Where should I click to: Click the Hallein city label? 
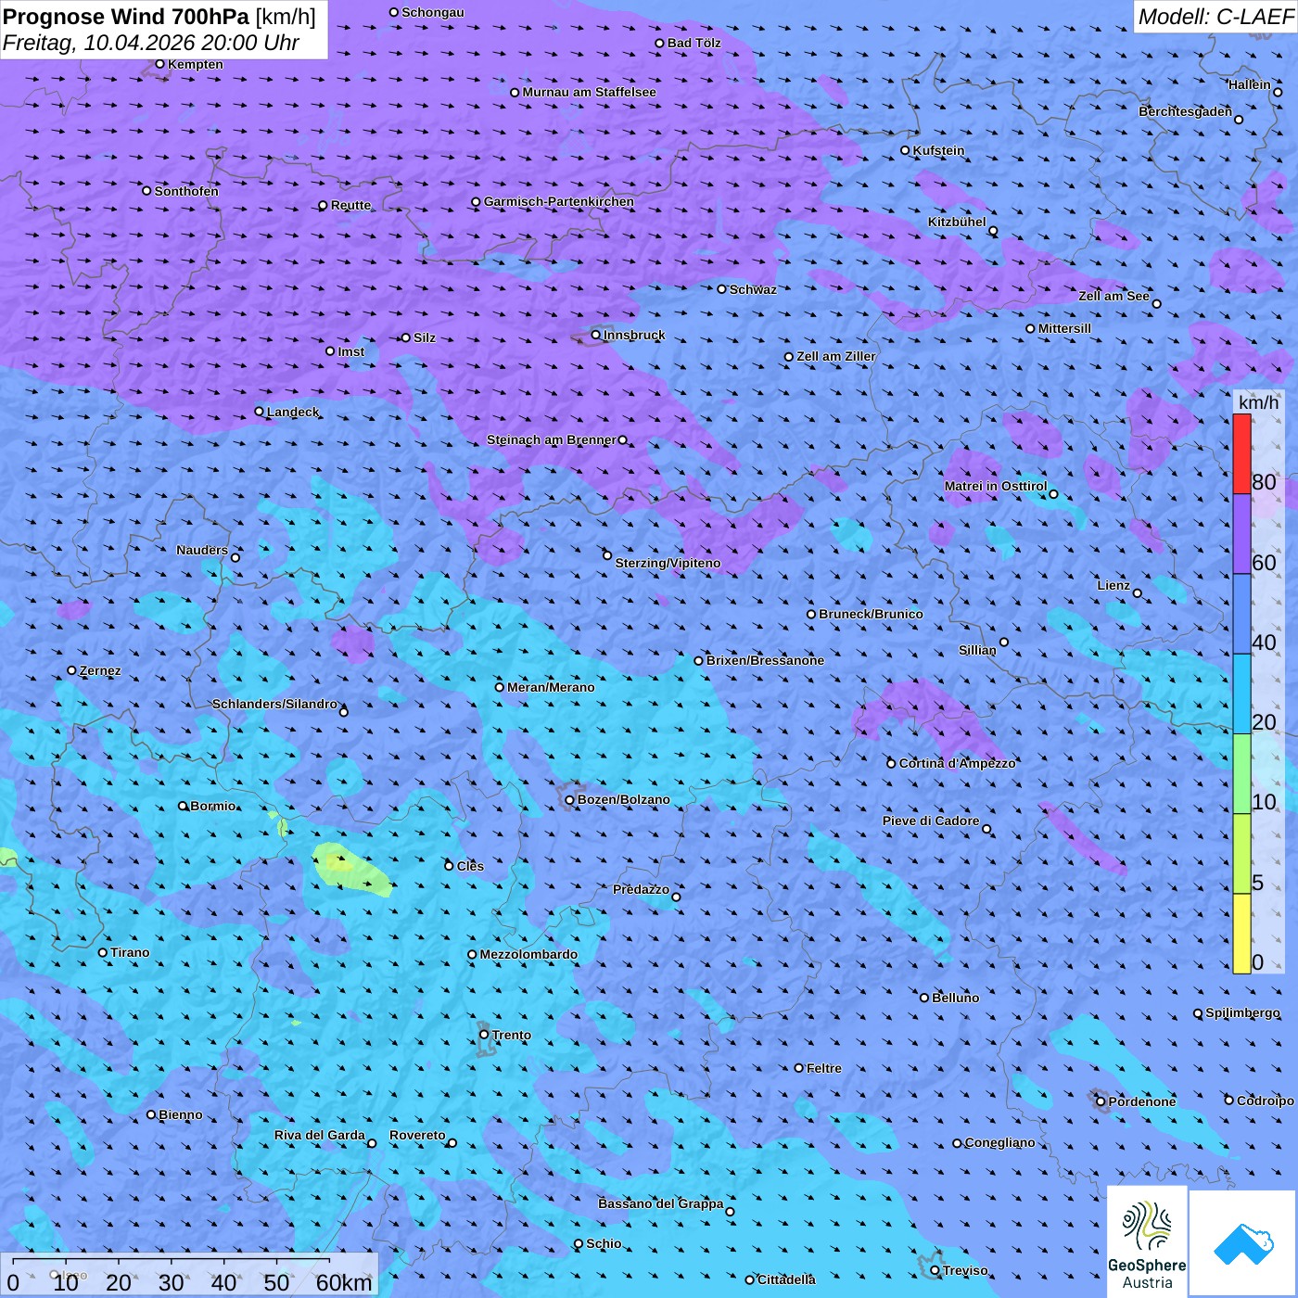[x=1250, y=84]
